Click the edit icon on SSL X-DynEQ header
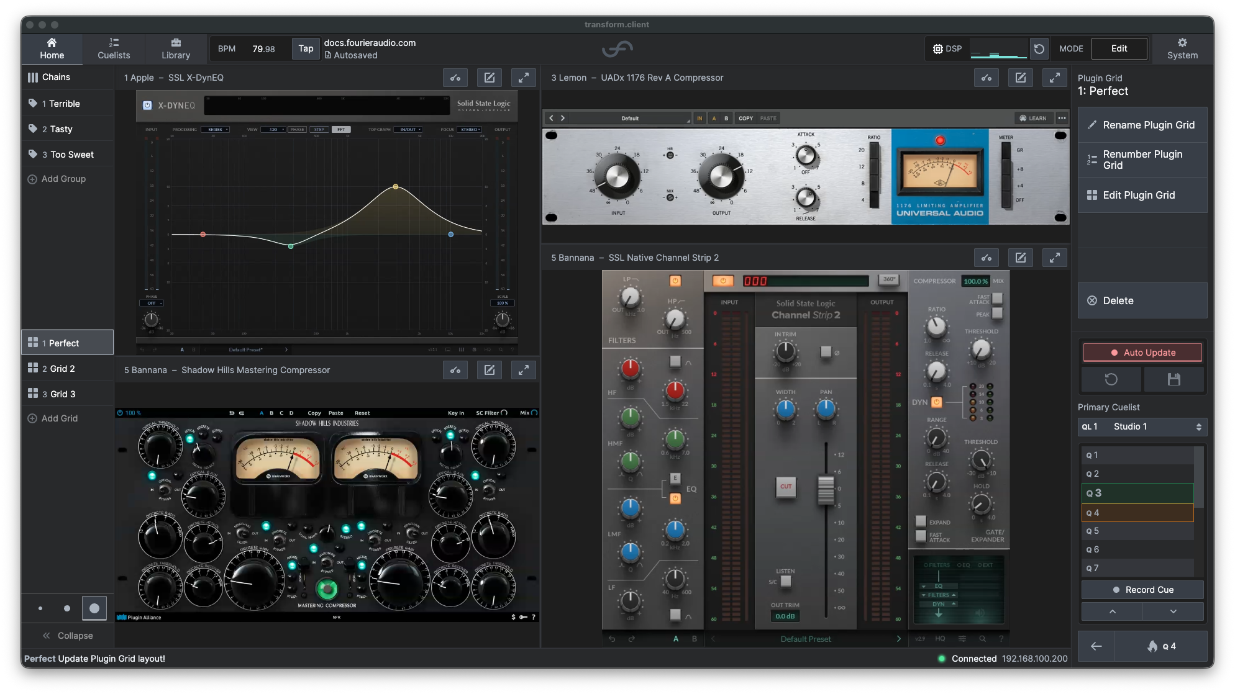This screenshot has width=1235, height=694. click(x=490, y=78)
